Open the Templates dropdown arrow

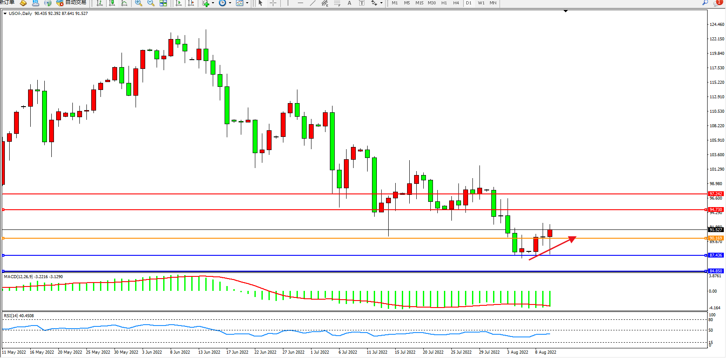(x=247, y=3)
